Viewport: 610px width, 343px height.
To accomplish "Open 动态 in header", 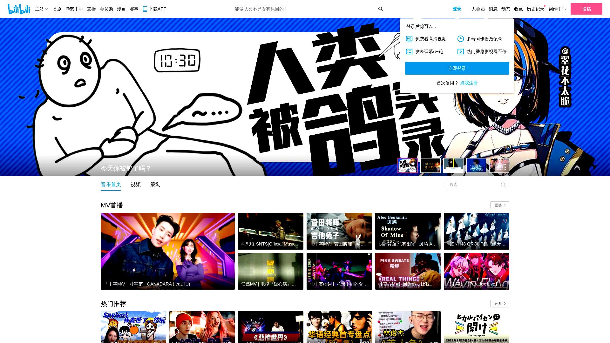I will tap(506, 9).
